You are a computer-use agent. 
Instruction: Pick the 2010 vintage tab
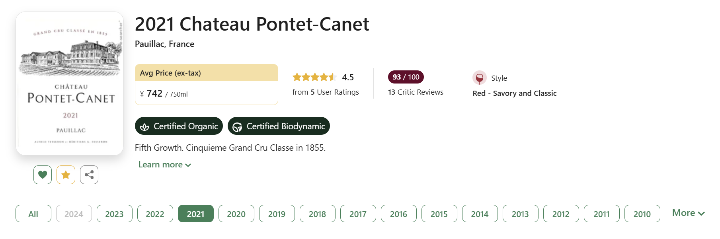coord(642,214)
